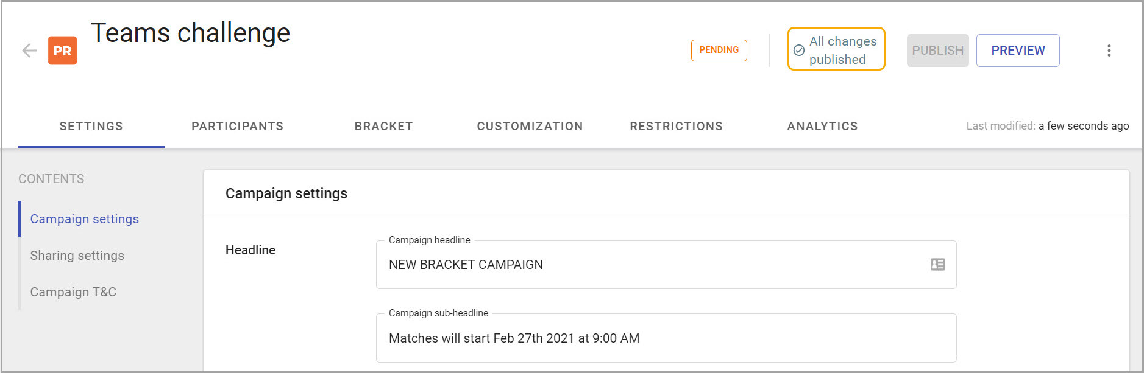Select the RESTRICTIONS tab
The image size is (1144, 373).
676,126
